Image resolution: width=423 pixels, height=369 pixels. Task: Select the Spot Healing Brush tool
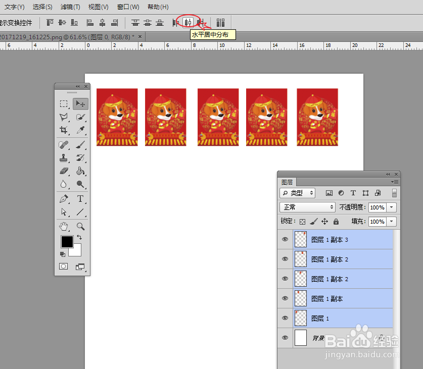coord(64,145)
